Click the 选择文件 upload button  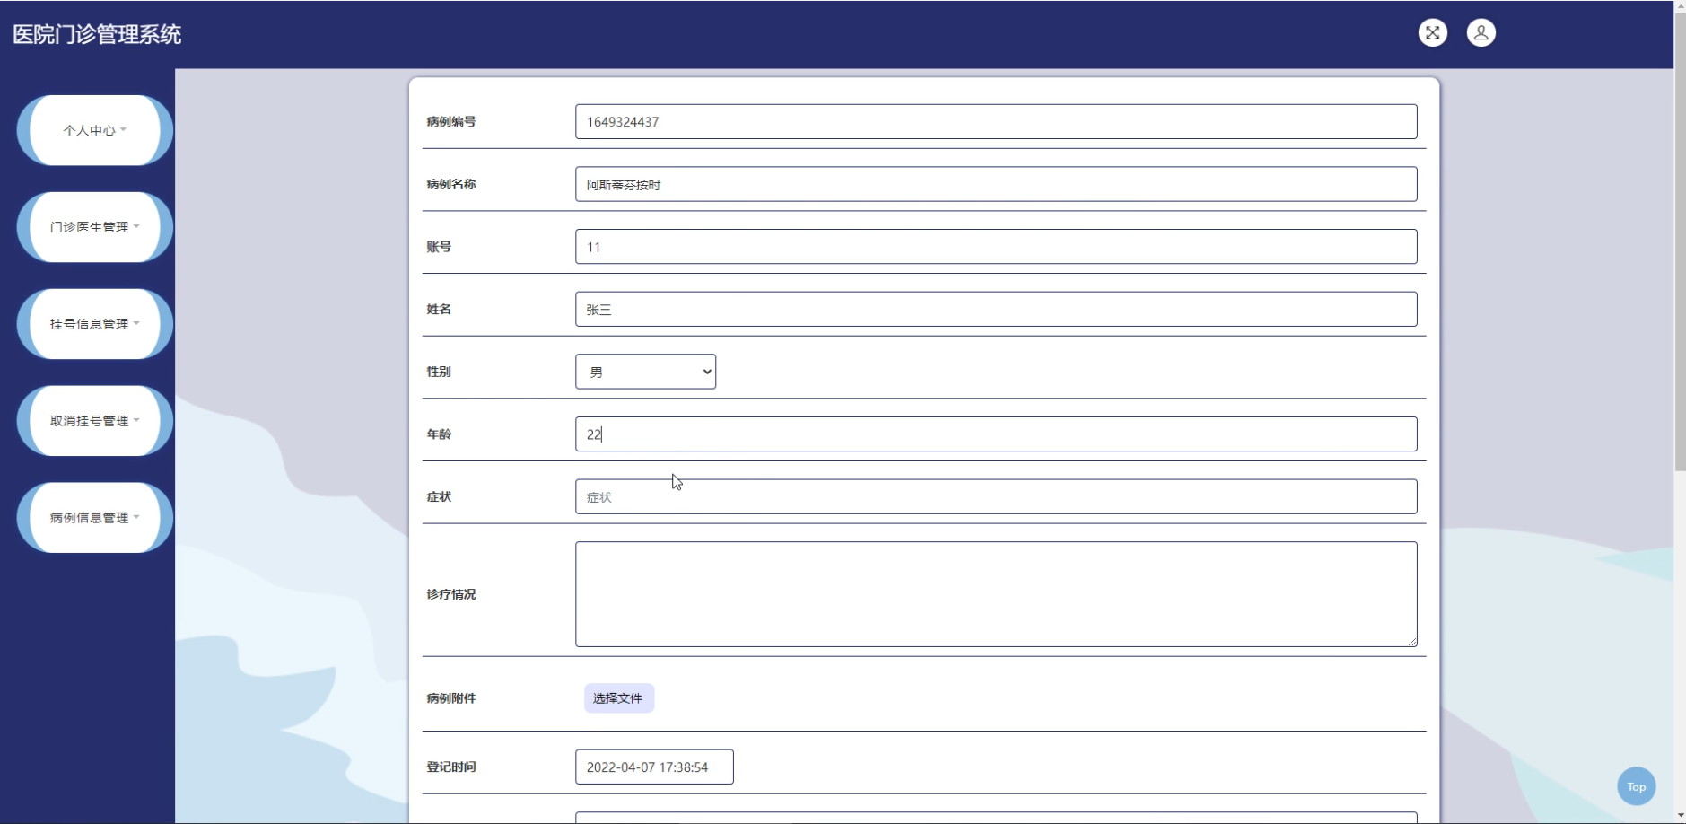click(x=619, y=698)
